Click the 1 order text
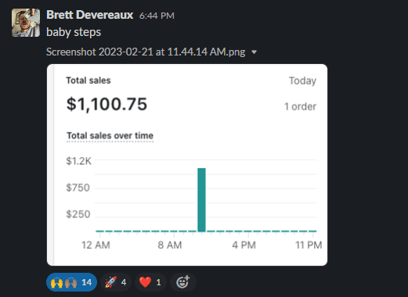 (x=300, y=106)
